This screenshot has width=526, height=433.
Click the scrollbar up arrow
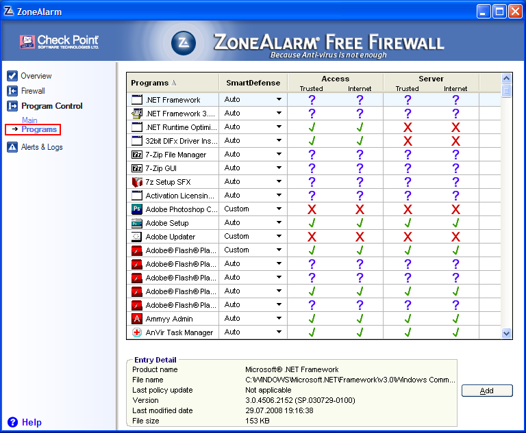coord(506,79)
